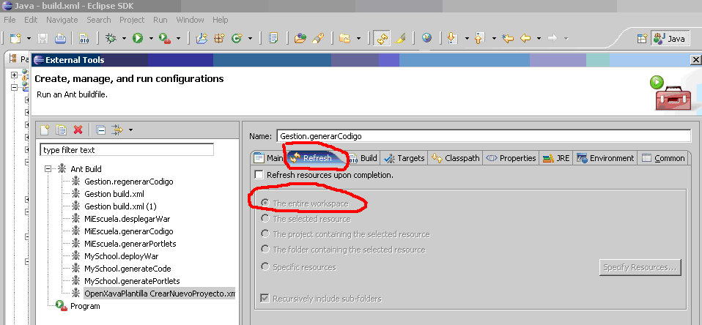The width and height of the screenshot is (702, 325).
Task: Click the Build All (010) toolbar icon
Action: coord(84,39)
